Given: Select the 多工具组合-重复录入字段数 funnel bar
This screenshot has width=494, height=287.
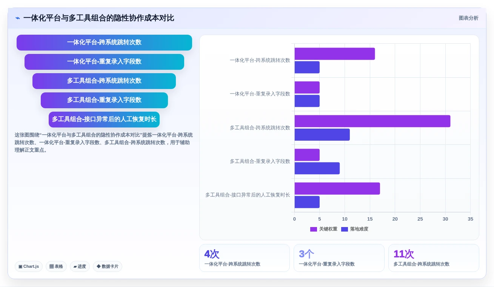Looking at the screenshot, I should pyautogui.click(x=104, y=100).
